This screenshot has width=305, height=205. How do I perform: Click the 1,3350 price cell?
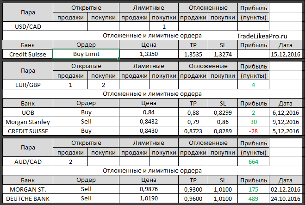click(x=149, y=54)
